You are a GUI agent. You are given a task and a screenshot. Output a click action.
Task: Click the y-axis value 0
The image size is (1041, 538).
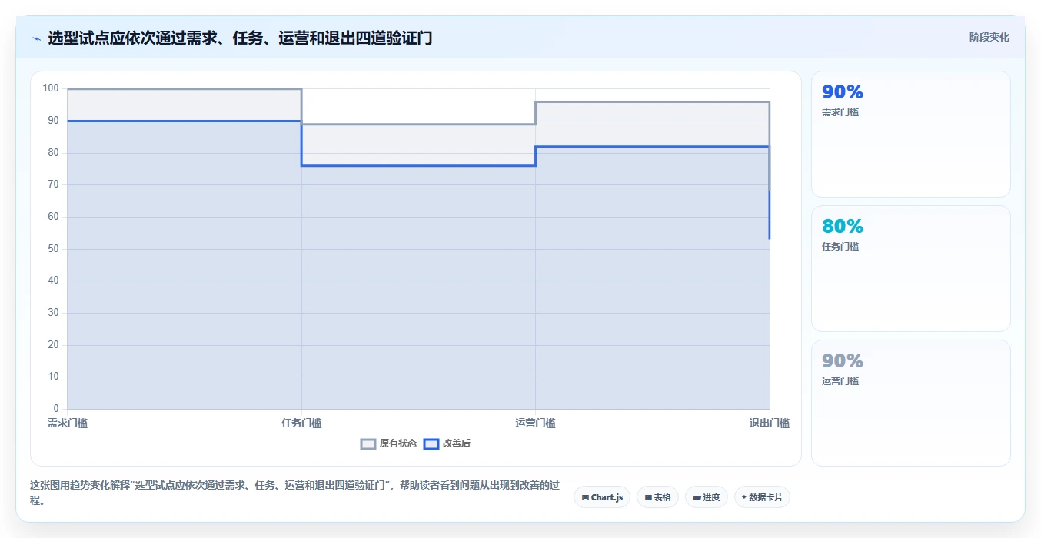coord(55,408)
